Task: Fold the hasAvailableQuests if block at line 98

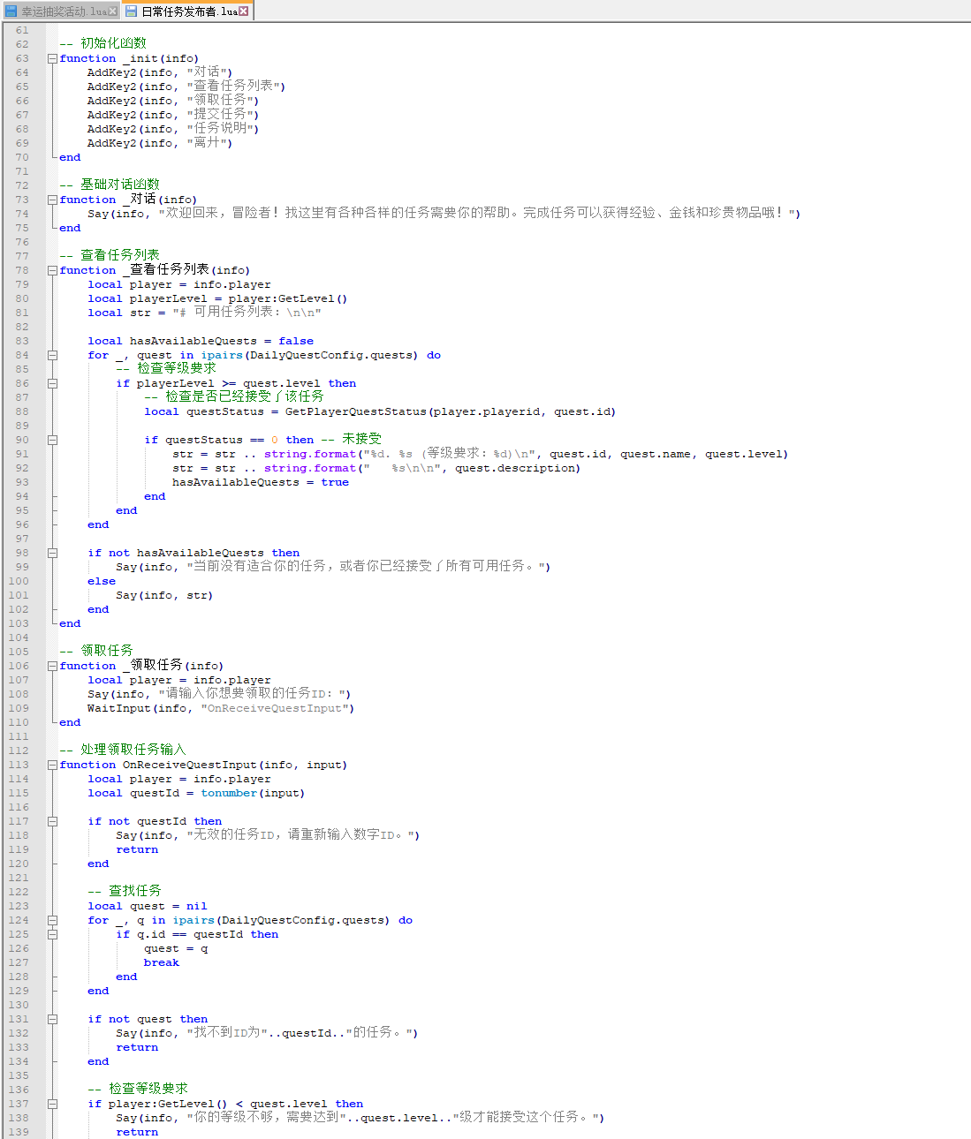Action: coord(52,553)
